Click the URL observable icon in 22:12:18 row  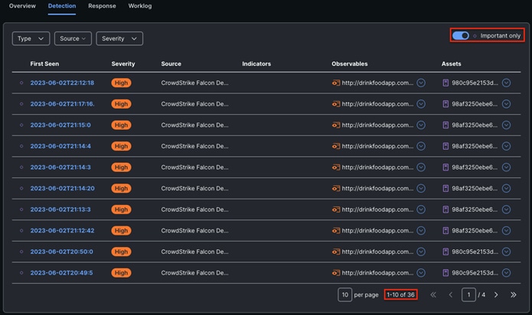pos(336,83)
